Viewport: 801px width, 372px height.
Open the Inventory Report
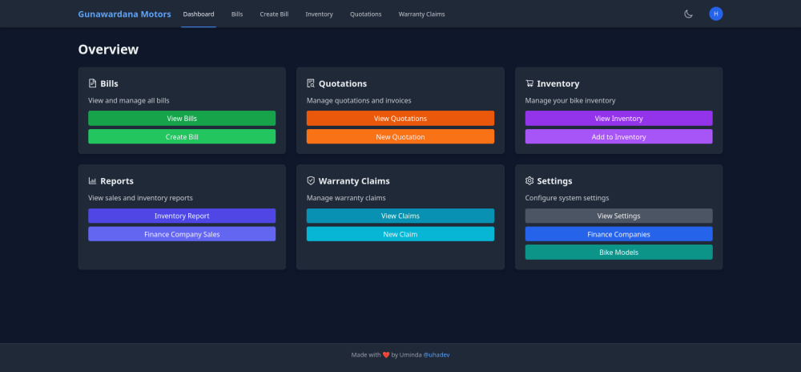[x=182, y=216]
